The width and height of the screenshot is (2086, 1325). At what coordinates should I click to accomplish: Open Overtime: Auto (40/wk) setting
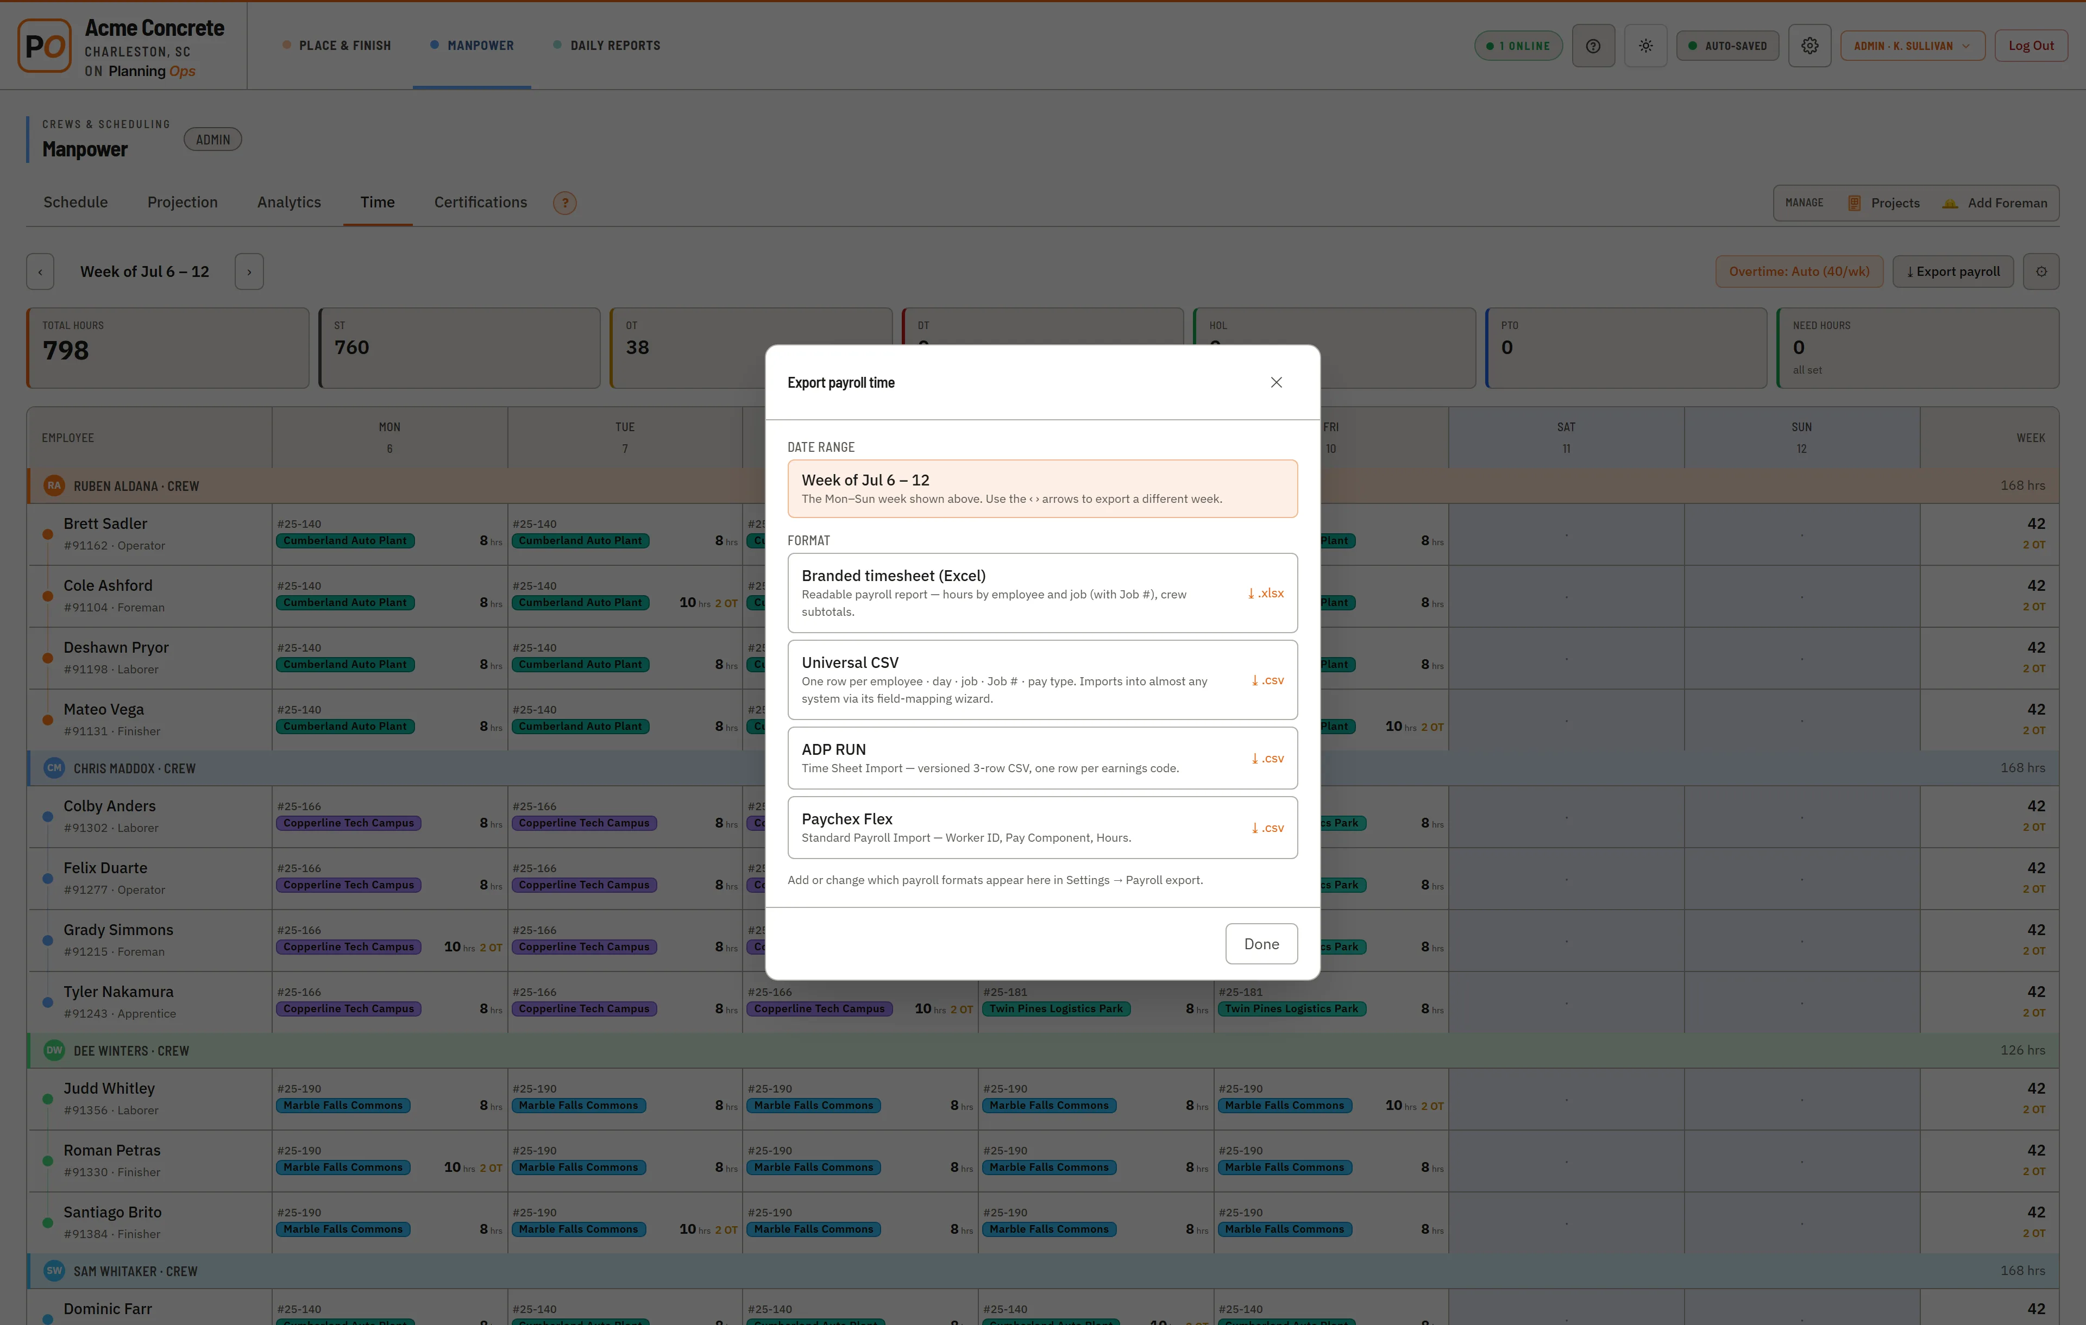(1799, 271)
